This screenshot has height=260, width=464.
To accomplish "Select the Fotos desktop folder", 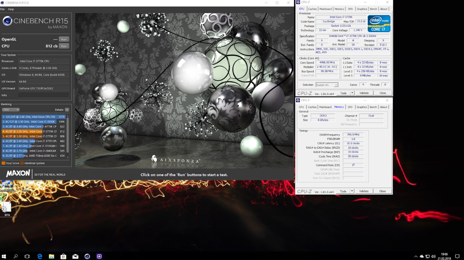I will 25,186.
